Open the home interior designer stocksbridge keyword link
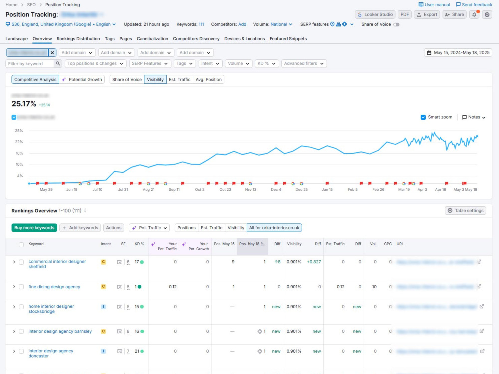Viewport: 499px width, 374px height. pyautogui.click(x=51, y=309)
